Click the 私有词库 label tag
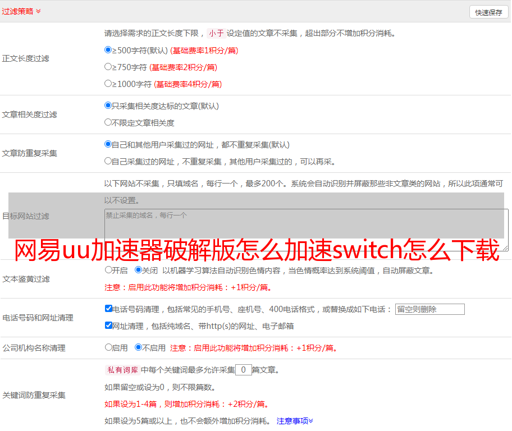This screenshot has width=512, height=431. (123, 370)
